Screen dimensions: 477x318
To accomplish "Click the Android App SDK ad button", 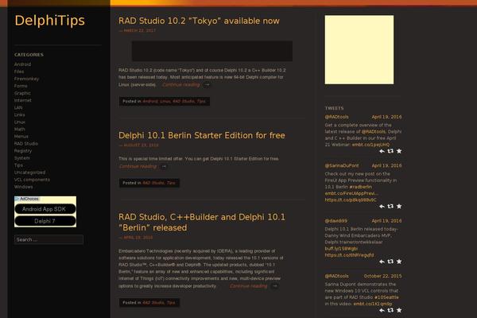I will 45,209.
